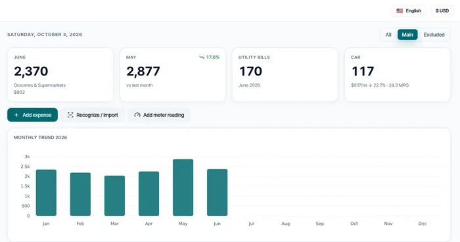Viewport: 460px width, 242px height.
Task: Click the 500 y-axis label
Action: pos(26,206)
